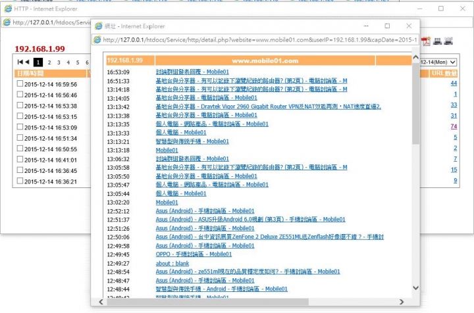Open URL count link 33
This screenshot has height=313, width=474.
(x=454, y=105)
